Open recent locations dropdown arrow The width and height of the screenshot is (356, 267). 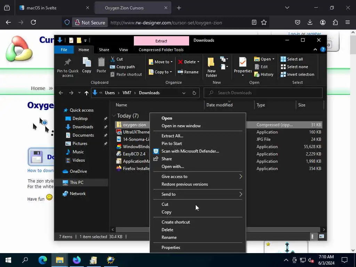tap(79, 93)
